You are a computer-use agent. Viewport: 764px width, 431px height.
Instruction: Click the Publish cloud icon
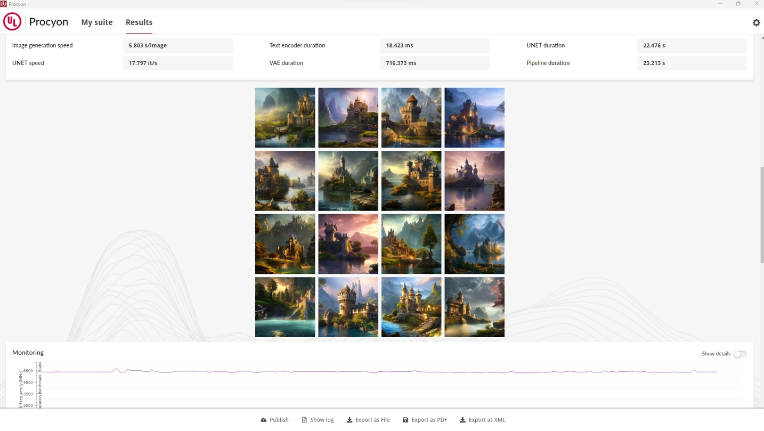click(x=264, y=420)
